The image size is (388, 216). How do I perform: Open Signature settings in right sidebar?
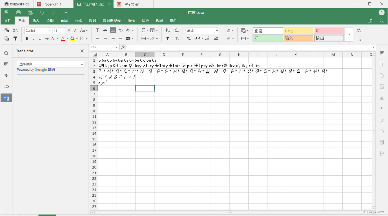pos(382,153)
